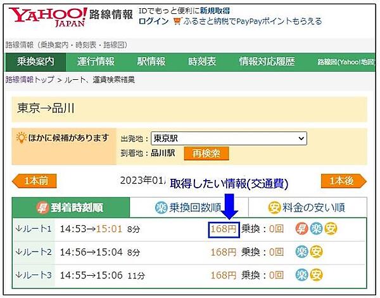Click the 1本前 arrow button
The image size is (380, 298).
tap(34, 181)
